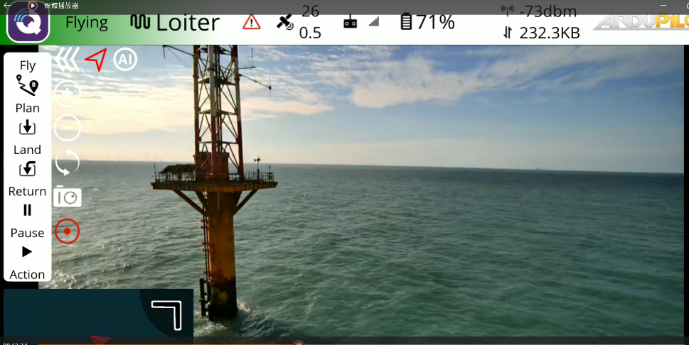The height and width of the screenshot is (345, 689).
Task: Toggle video recording red circle button
Action: click(x=67, y=231)
